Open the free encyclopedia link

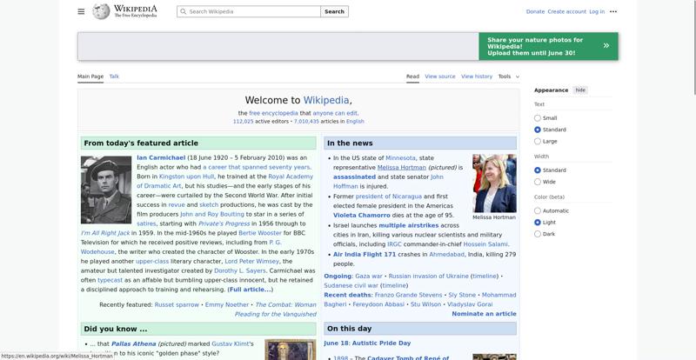(273, 113)
